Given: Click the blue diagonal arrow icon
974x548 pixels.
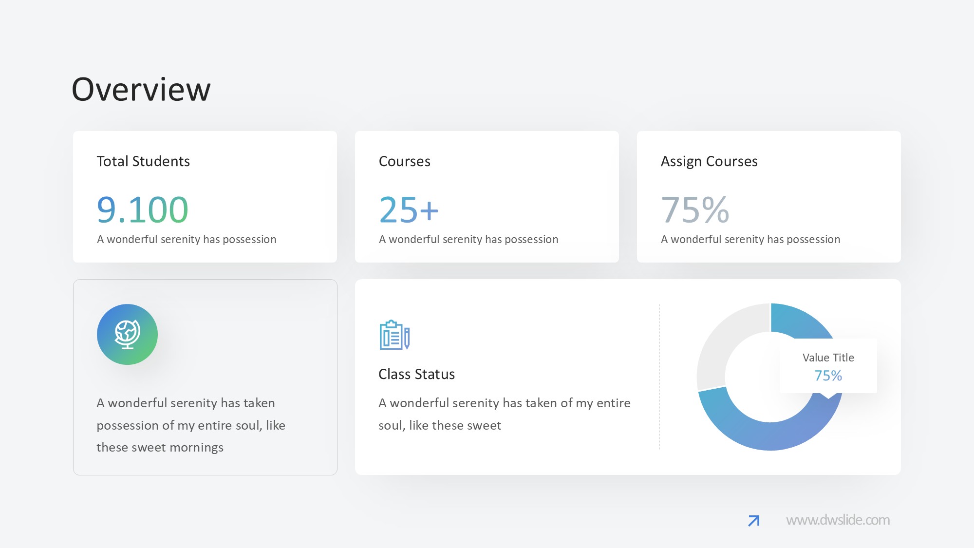Looking at the screenshot, I should click(x=753, y=521).
